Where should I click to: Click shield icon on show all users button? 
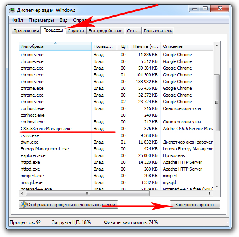[x=24, y=205]
